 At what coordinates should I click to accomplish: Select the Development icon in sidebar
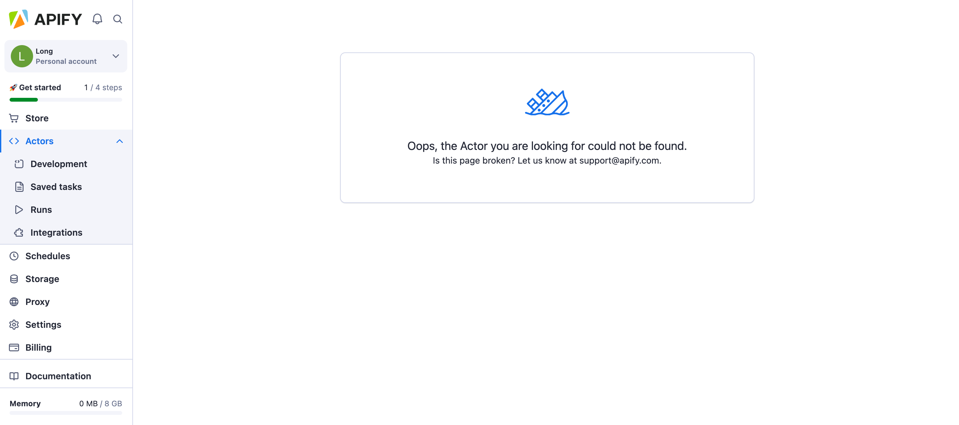coord(19,164)
